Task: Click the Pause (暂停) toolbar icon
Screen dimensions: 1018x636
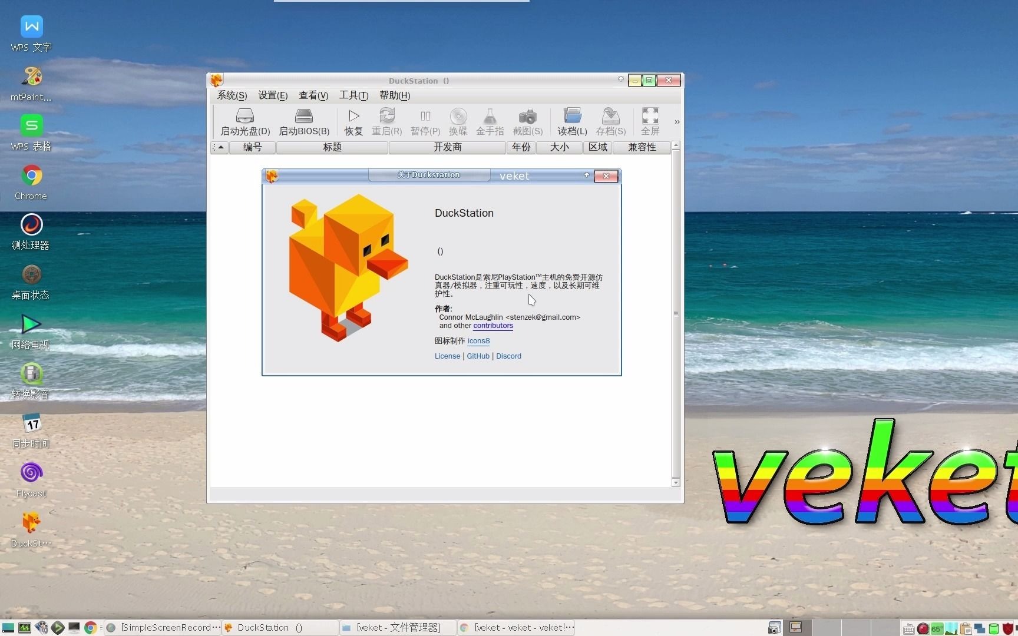Action: click(x=425, y=122)
